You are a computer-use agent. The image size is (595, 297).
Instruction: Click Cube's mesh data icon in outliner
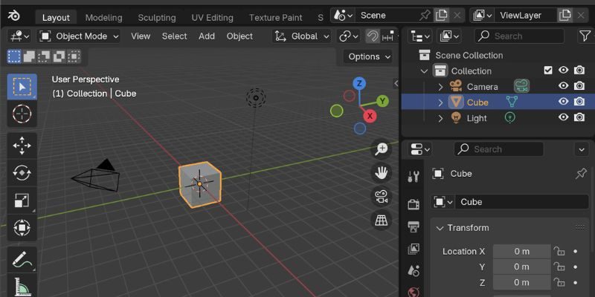(x=512, y=102)
